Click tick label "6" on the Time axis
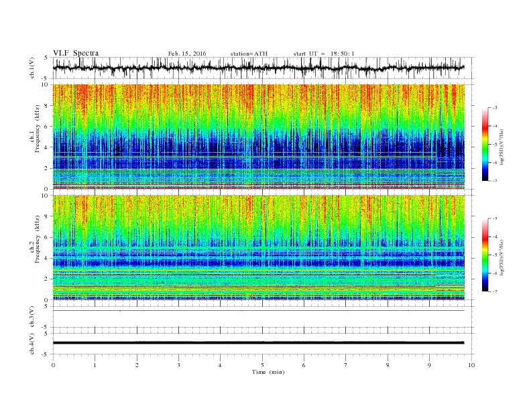The height and width of the screenshot is (410, 531). coord(304,365)
